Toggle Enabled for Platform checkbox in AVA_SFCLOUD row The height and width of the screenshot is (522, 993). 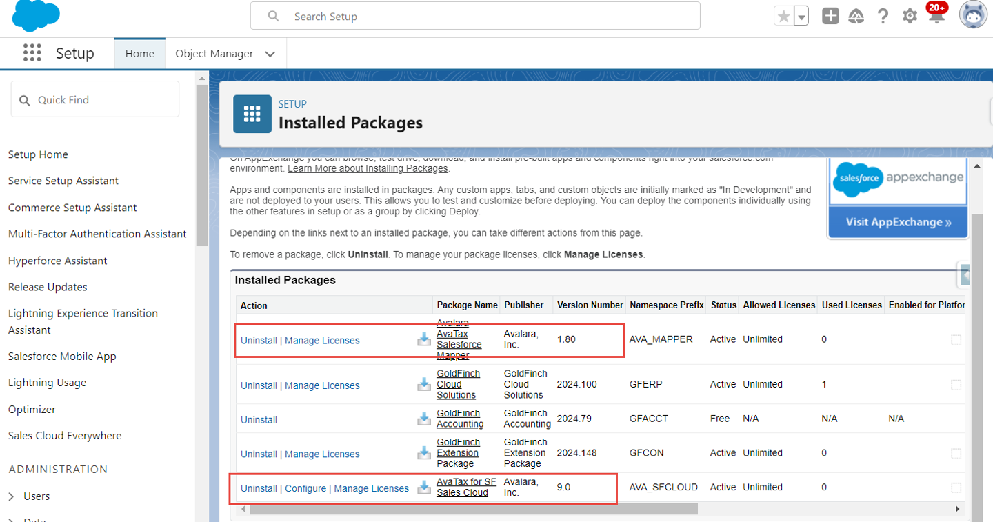pyautogui.click(x=956, y=488)
